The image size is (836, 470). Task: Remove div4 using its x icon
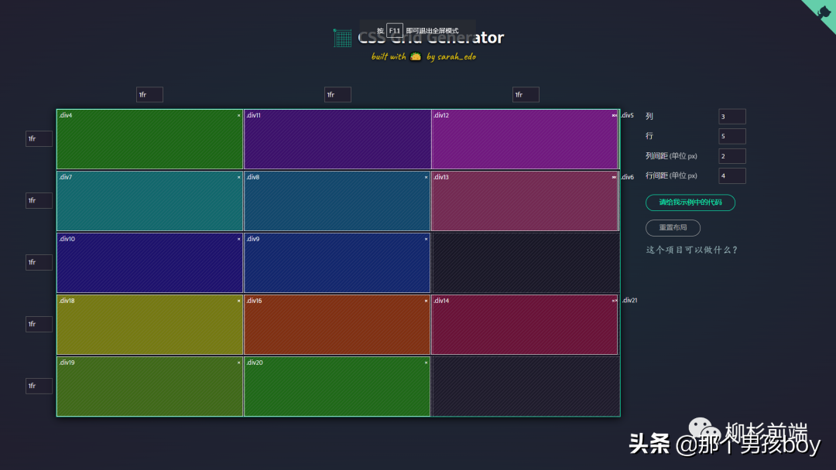[x=239, y=115]
